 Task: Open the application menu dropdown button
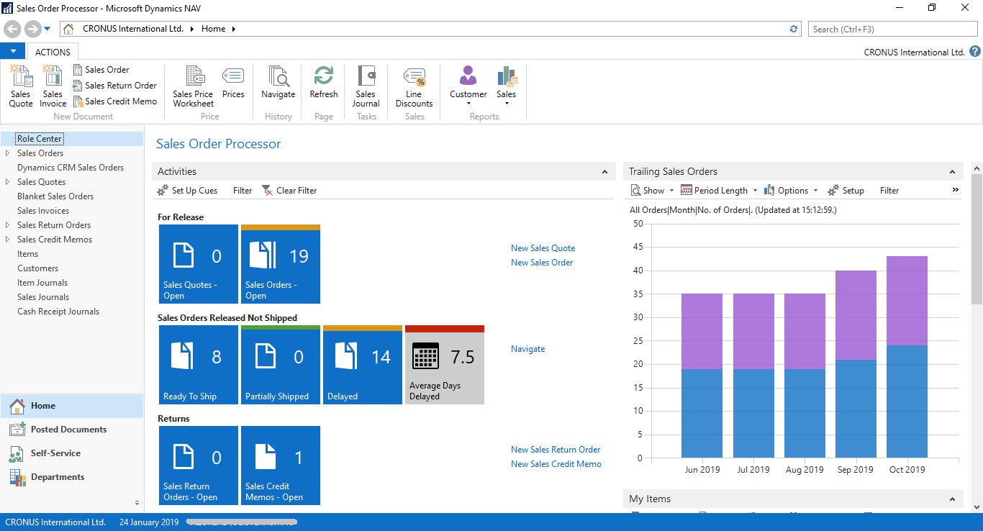[13, 52]
